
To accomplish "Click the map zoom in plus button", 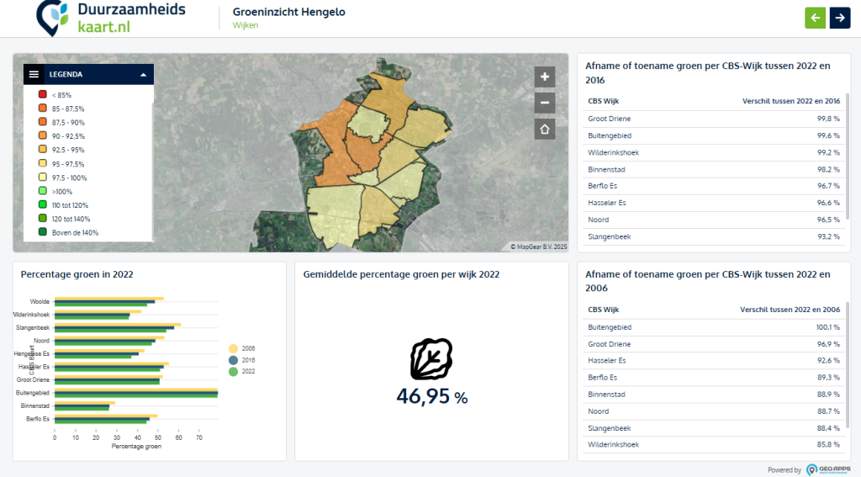I will (x=545, y=77).
